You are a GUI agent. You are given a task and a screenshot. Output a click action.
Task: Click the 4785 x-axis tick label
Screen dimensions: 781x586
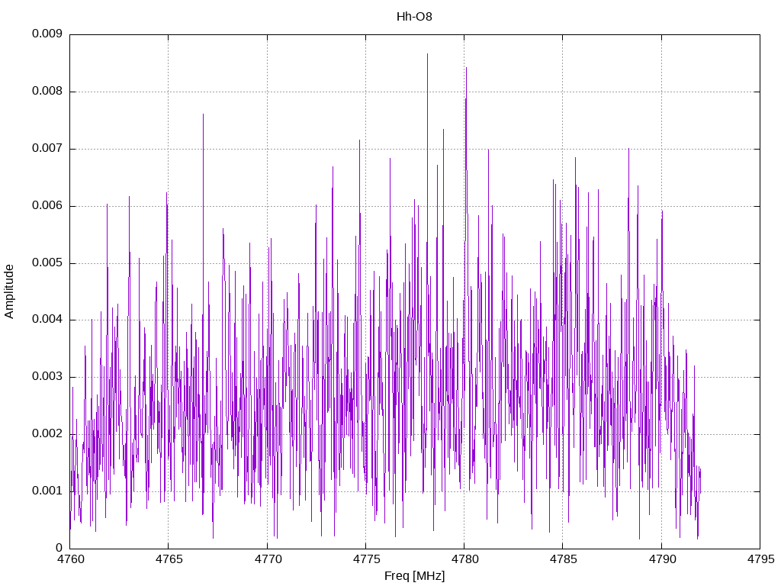(x=564, y=559)
